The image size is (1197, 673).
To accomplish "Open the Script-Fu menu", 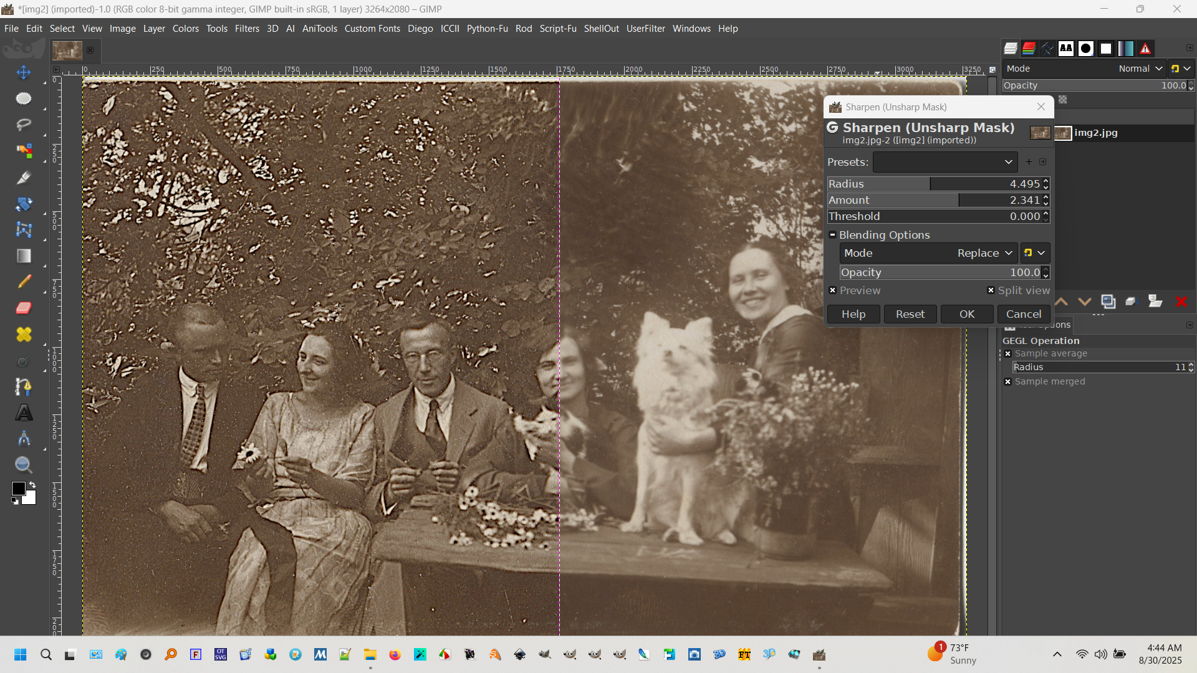I will [x=558, y=29].
